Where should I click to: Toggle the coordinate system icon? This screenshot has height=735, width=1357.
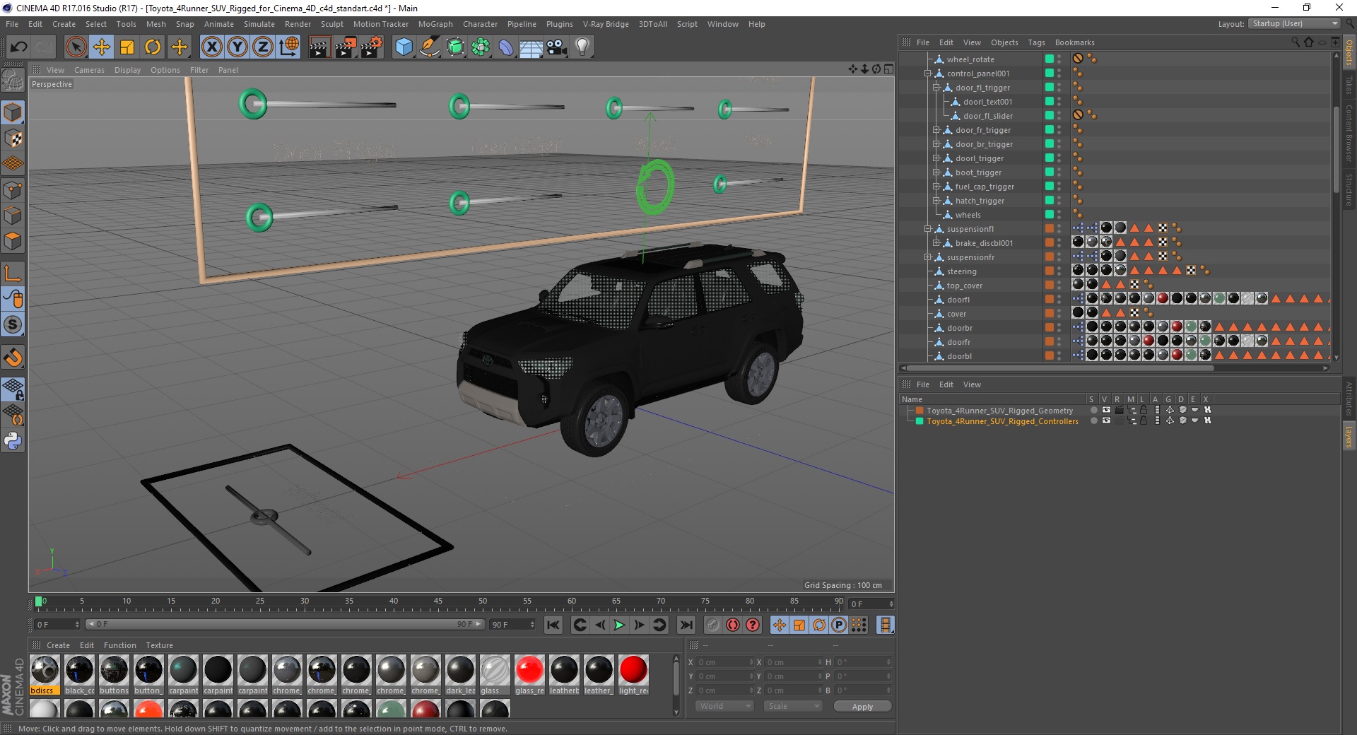288,47
